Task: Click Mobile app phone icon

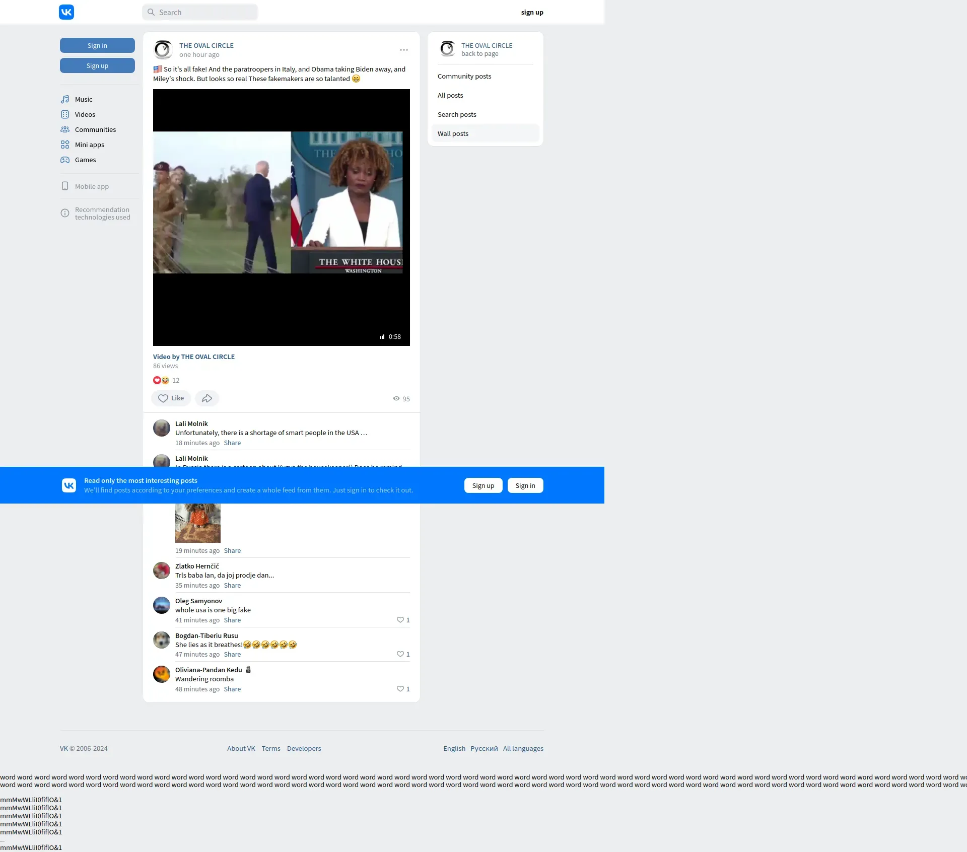Action: pyautogui.click(x=65, y=186)
